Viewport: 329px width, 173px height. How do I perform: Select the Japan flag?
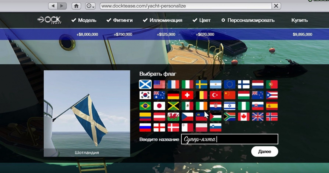pos(159,106)
